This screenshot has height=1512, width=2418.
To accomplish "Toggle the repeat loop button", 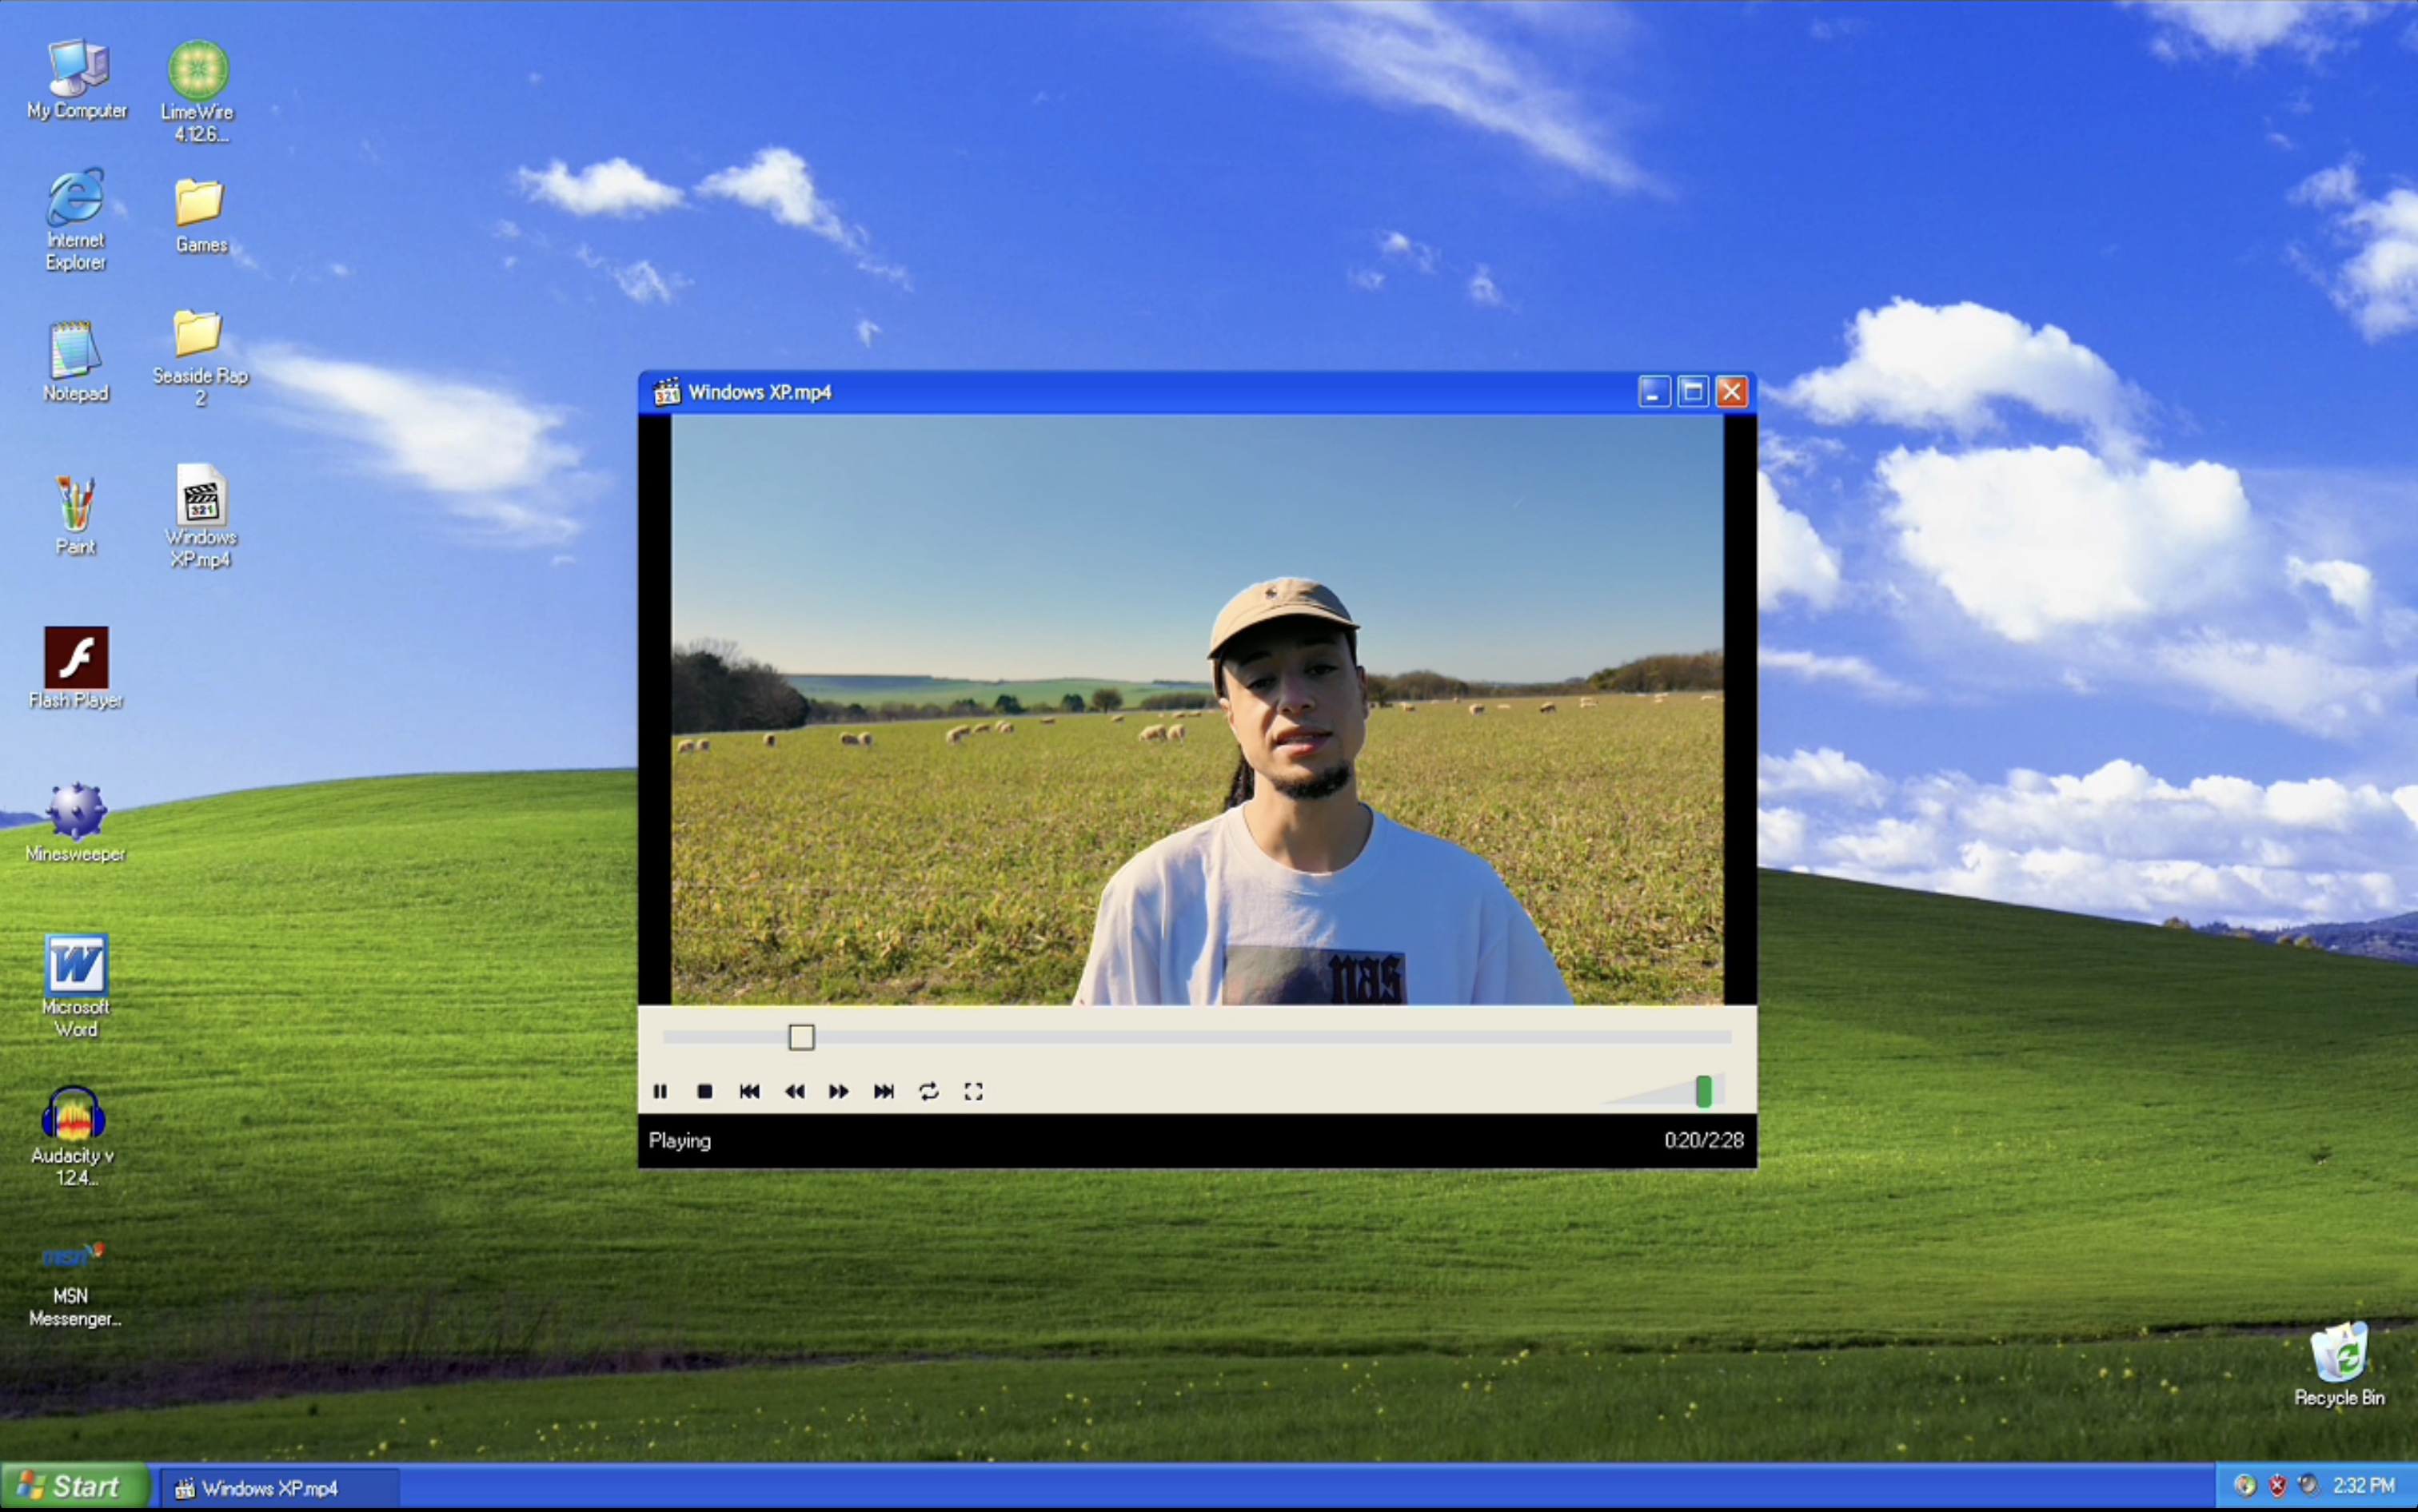I will (x=928, y=1091).
